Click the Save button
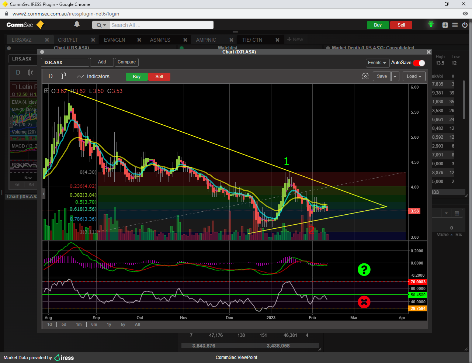Screen dimensions: 472x363 coord(382,76)
